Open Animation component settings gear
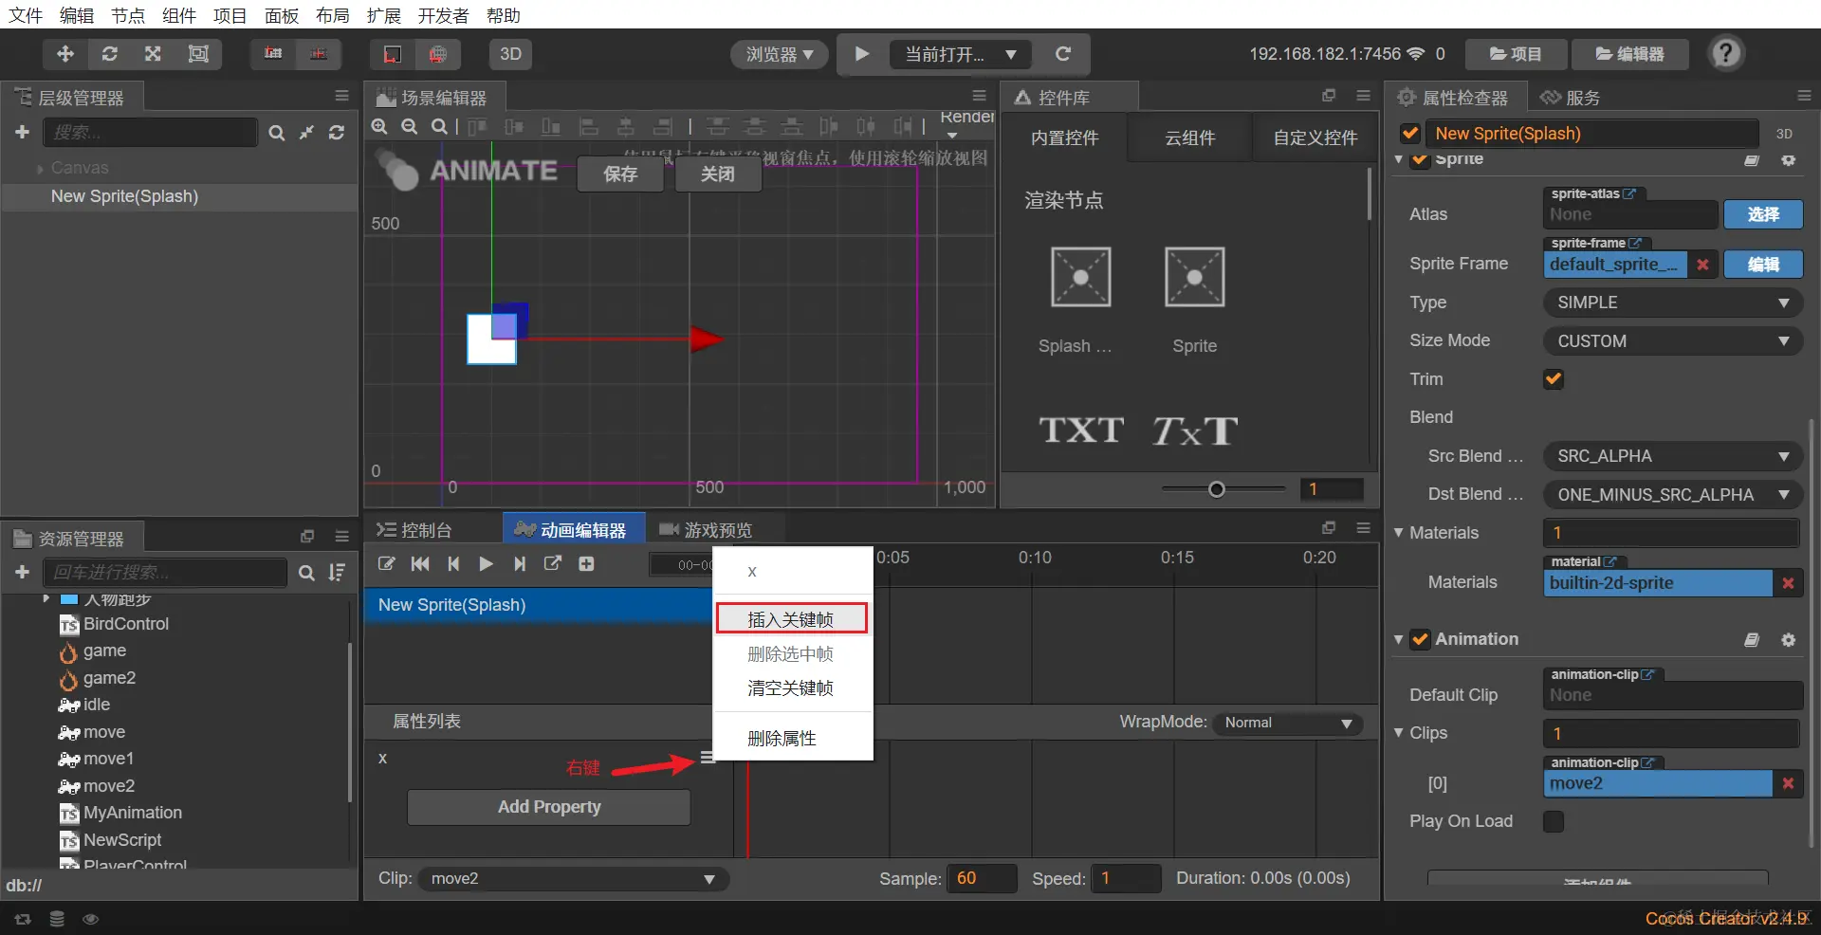 [1789, 640]
